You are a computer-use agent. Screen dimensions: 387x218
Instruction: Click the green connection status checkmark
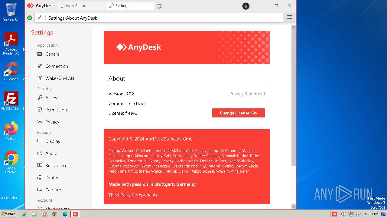30,18
